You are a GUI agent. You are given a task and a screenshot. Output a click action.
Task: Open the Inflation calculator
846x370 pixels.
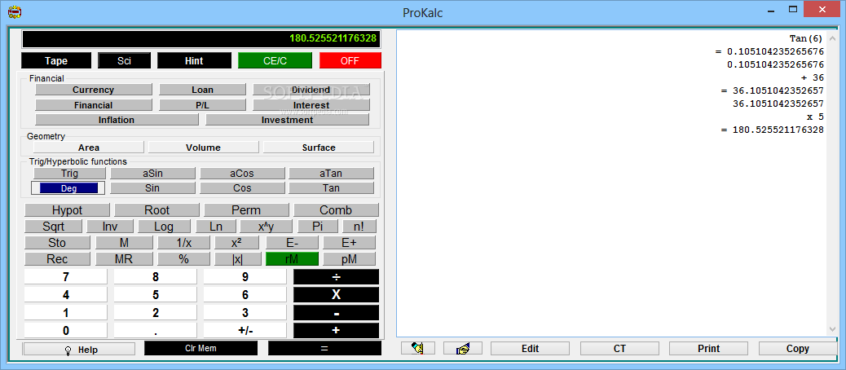click(x=117, y=120)
